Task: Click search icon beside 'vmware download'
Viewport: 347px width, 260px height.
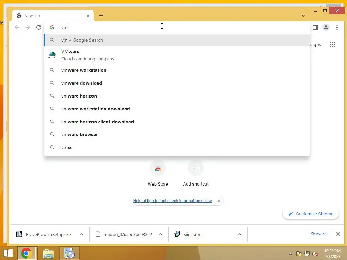Action: [x=52, y=83]
